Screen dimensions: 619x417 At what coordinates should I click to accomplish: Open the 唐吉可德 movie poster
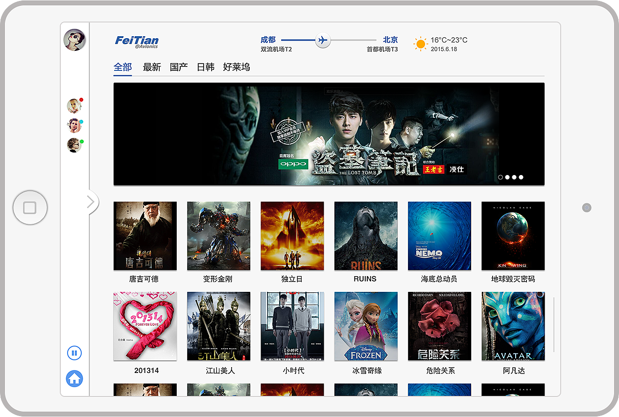pos(145,236)
